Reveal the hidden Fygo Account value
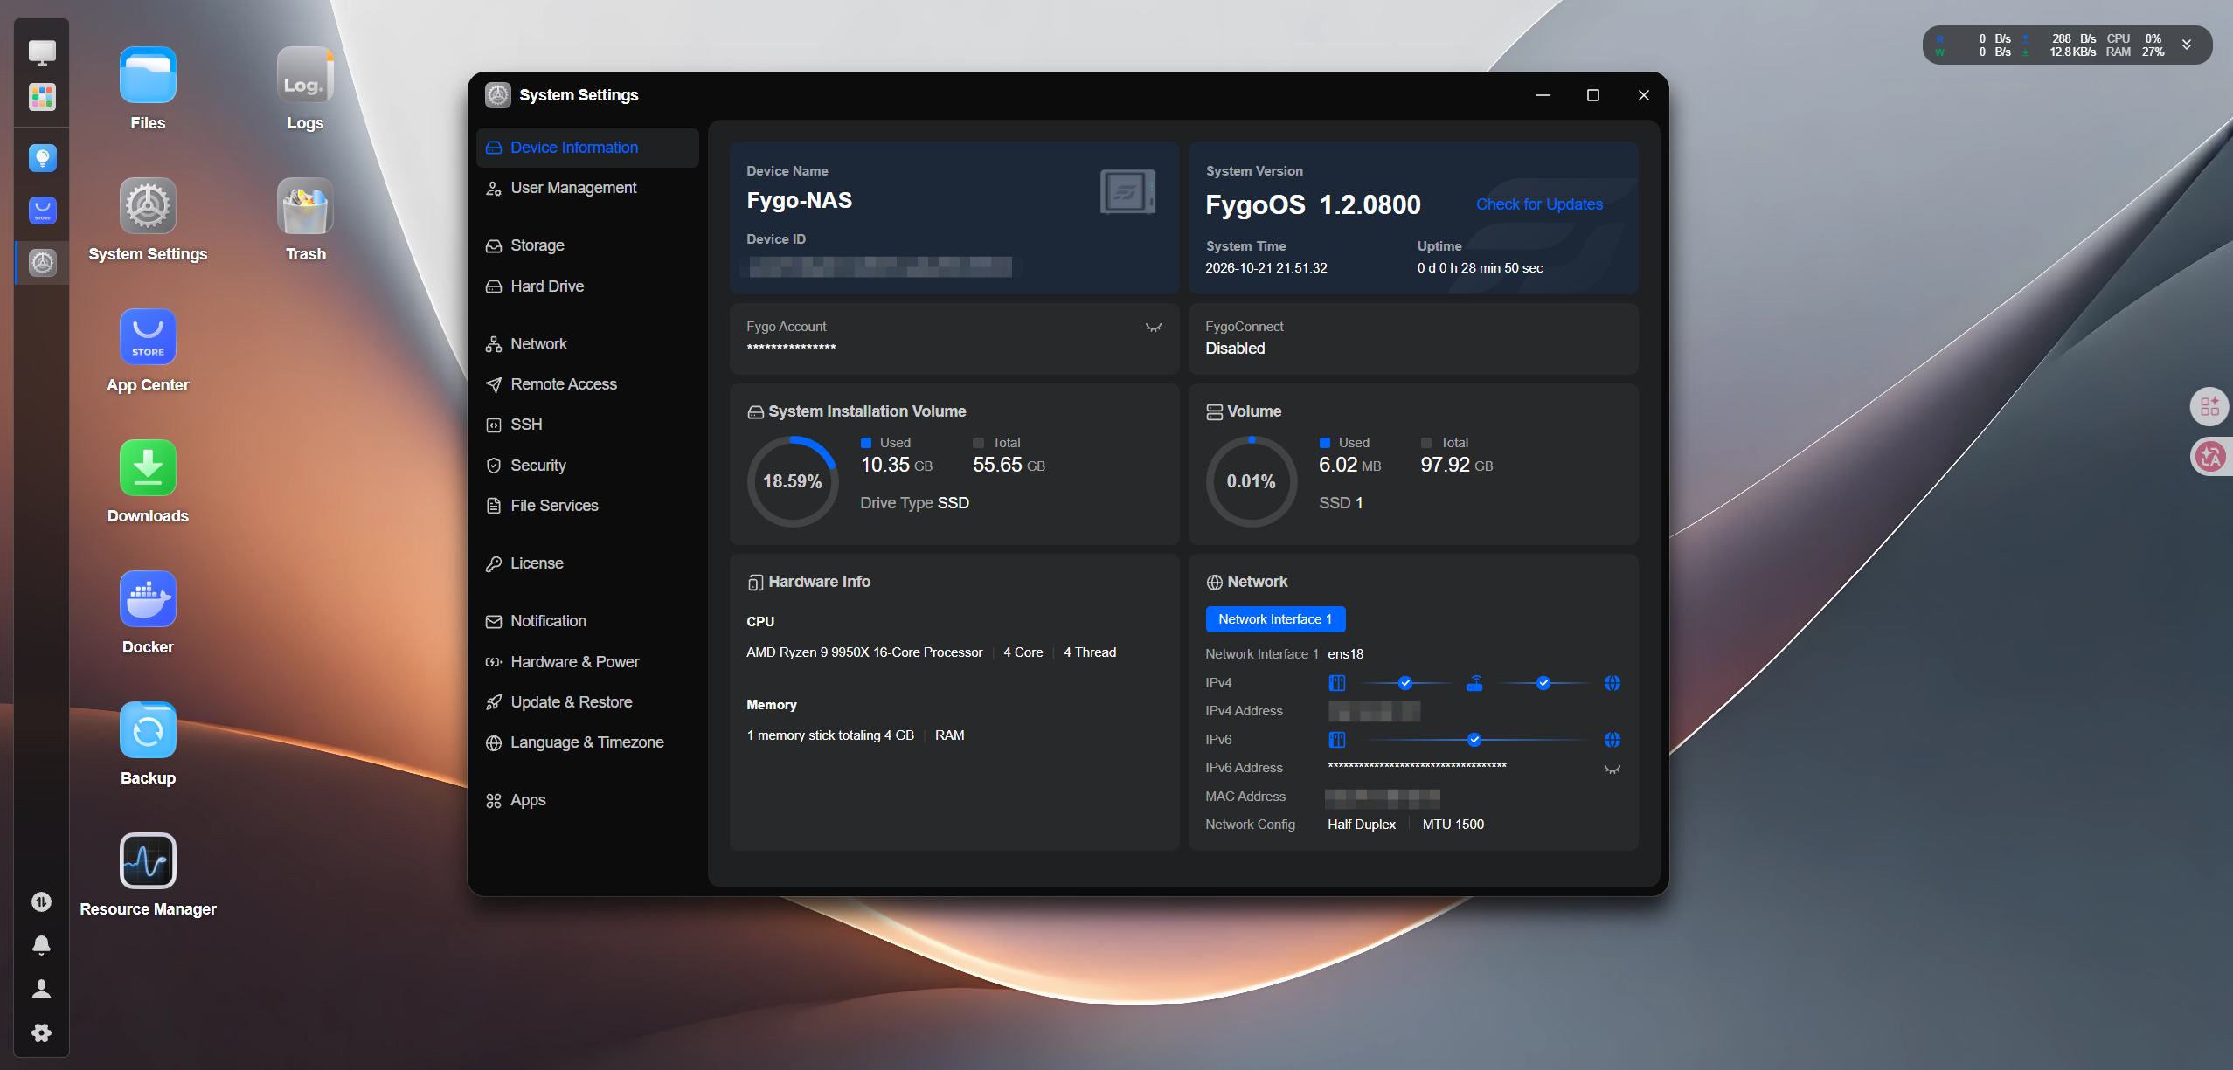This screenshot has height=1070, width=2233. (x=1154, y=328)
